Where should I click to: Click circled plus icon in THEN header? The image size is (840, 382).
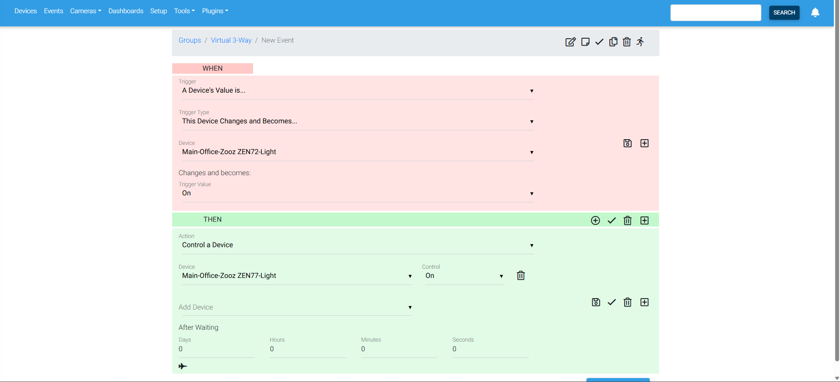pyautogui.click(x=595, y=220)
